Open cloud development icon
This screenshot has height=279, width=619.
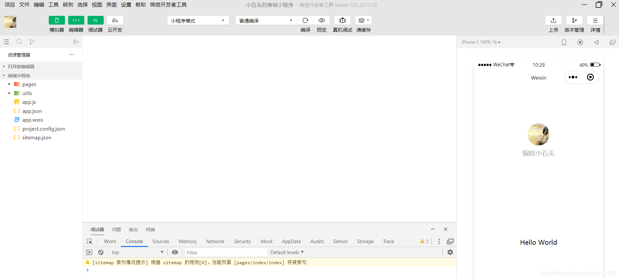115,20
